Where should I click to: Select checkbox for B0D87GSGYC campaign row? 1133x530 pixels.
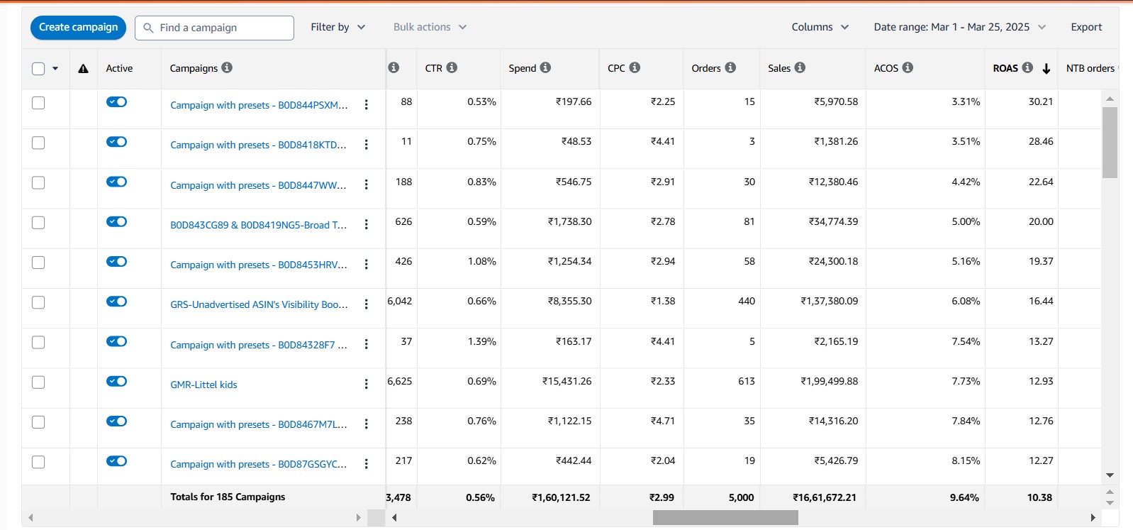(x=38, y=462)
